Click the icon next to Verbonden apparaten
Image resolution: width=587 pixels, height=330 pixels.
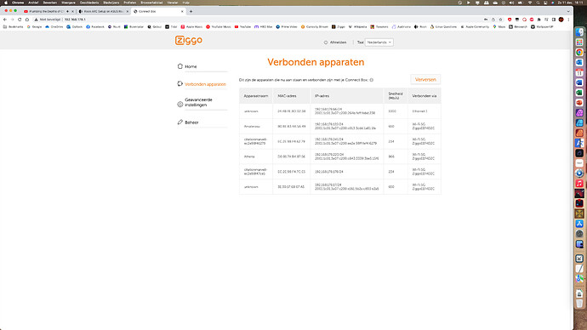[180, 84]
